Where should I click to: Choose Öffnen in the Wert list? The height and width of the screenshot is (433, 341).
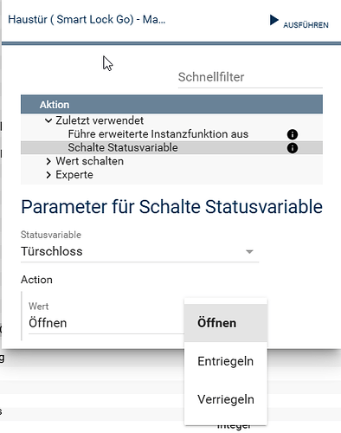[226, 323]
